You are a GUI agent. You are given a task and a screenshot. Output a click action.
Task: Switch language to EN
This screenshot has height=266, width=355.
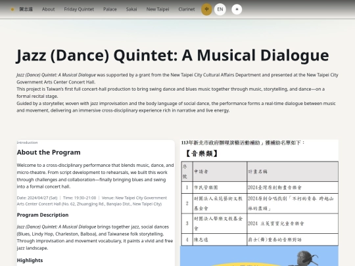tap(220, 9)
